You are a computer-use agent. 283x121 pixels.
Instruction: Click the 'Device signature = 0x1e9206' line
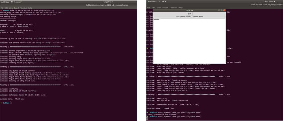[x=26, y=51]
